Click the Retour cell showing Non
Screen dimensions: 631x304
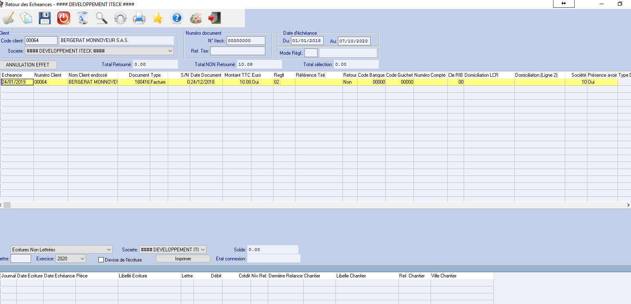click(x=350, y=82)
